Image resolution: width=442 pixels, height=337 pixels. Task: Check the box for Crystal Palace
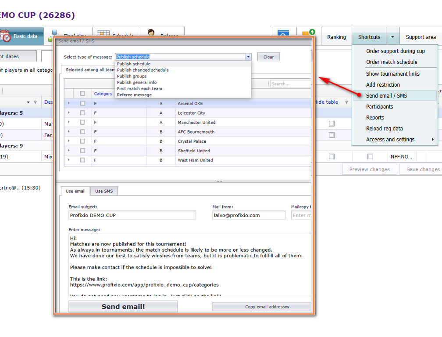pos(82,141)
